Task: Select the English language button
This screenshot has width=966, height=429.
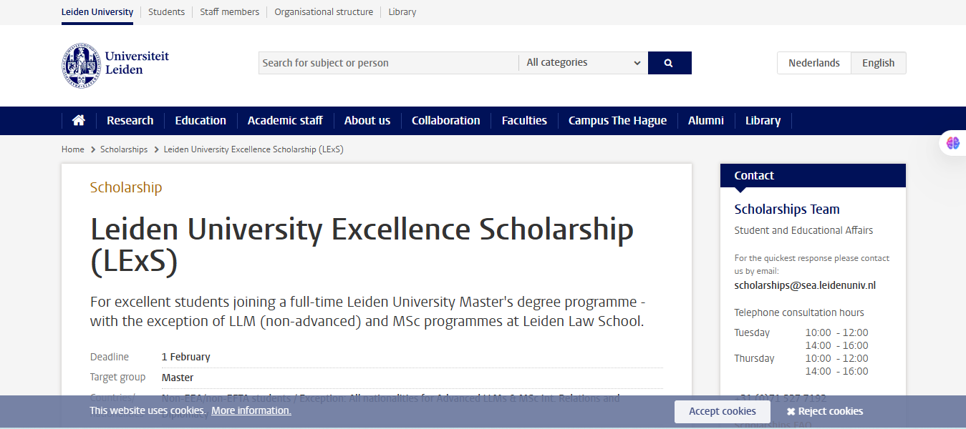Action: click(x=878, y=63)
